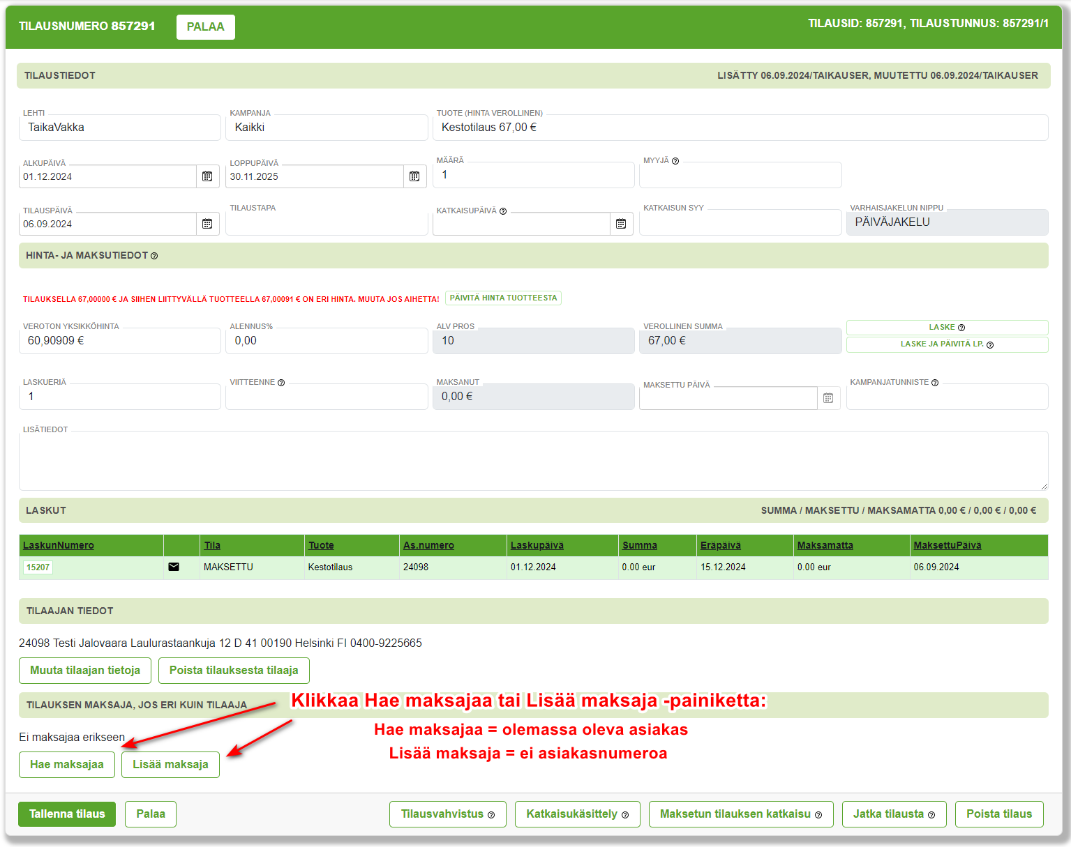Open invoice number 15207 link

pos(38,567)
